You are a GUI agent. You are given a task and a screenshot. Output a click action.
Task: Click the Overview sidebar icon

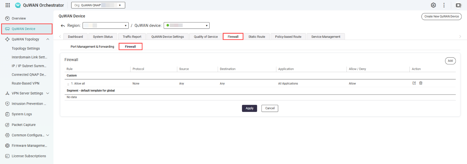[7, 18]
